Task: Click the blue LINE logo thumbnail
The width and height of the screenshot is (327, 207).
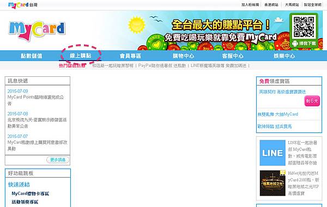Action: [x=272, y=153]
